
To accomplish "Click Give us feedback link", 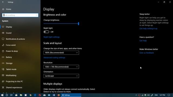I will [147, 53].
